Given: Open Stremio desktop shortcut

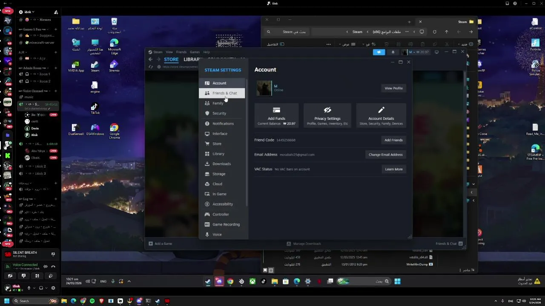Looking at the screenshot, I should point(114,66).
